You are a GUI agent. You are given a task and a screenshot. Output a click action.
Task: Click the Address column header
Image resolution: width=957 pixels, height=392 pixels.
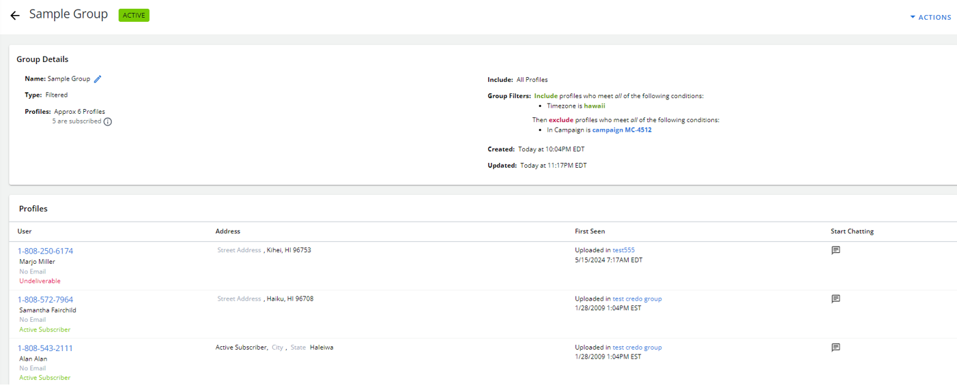(227, 231)
